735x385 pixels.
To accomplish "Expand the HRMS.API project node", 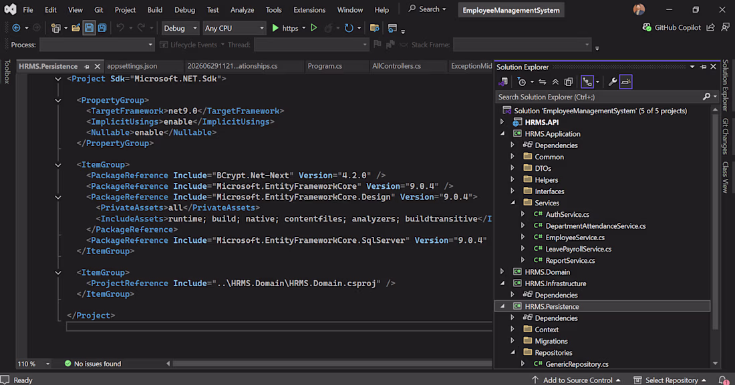I will click(x=502, y=122).
